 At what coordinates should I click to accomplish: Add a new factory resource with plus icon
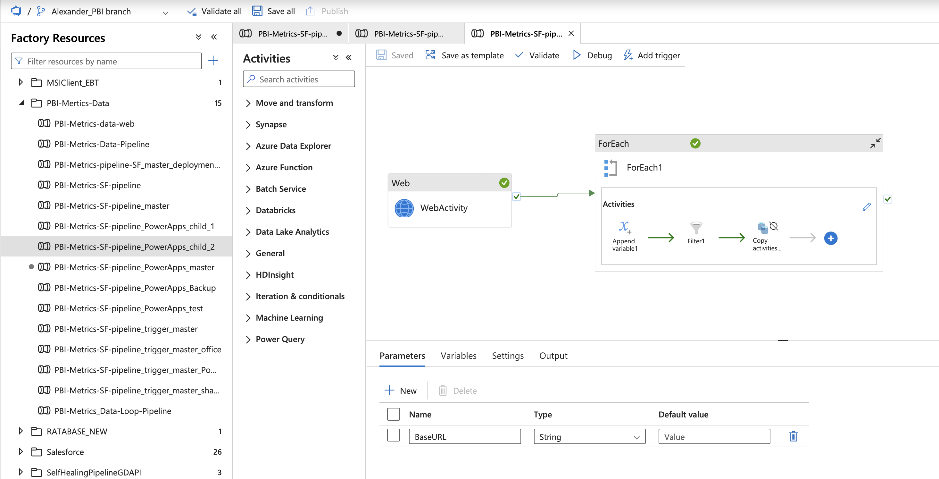[x=213, y=61]
